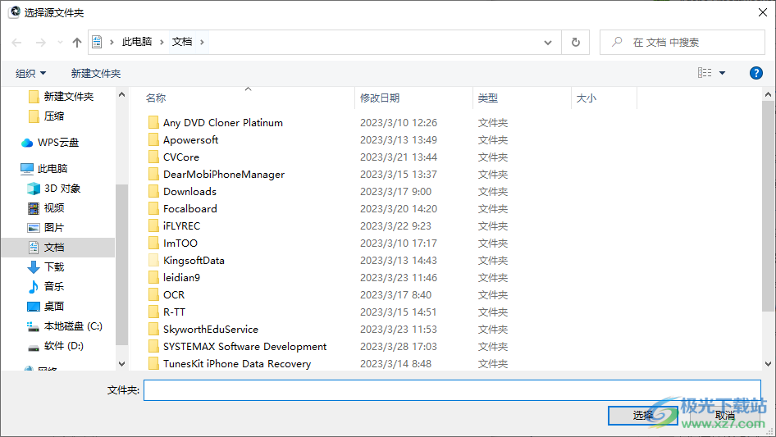This screenshot has width=776, height=437.
Task: Click the 2023/3/28 17:03 date cell
Action: pyautogui.click(x=399, y=347)
